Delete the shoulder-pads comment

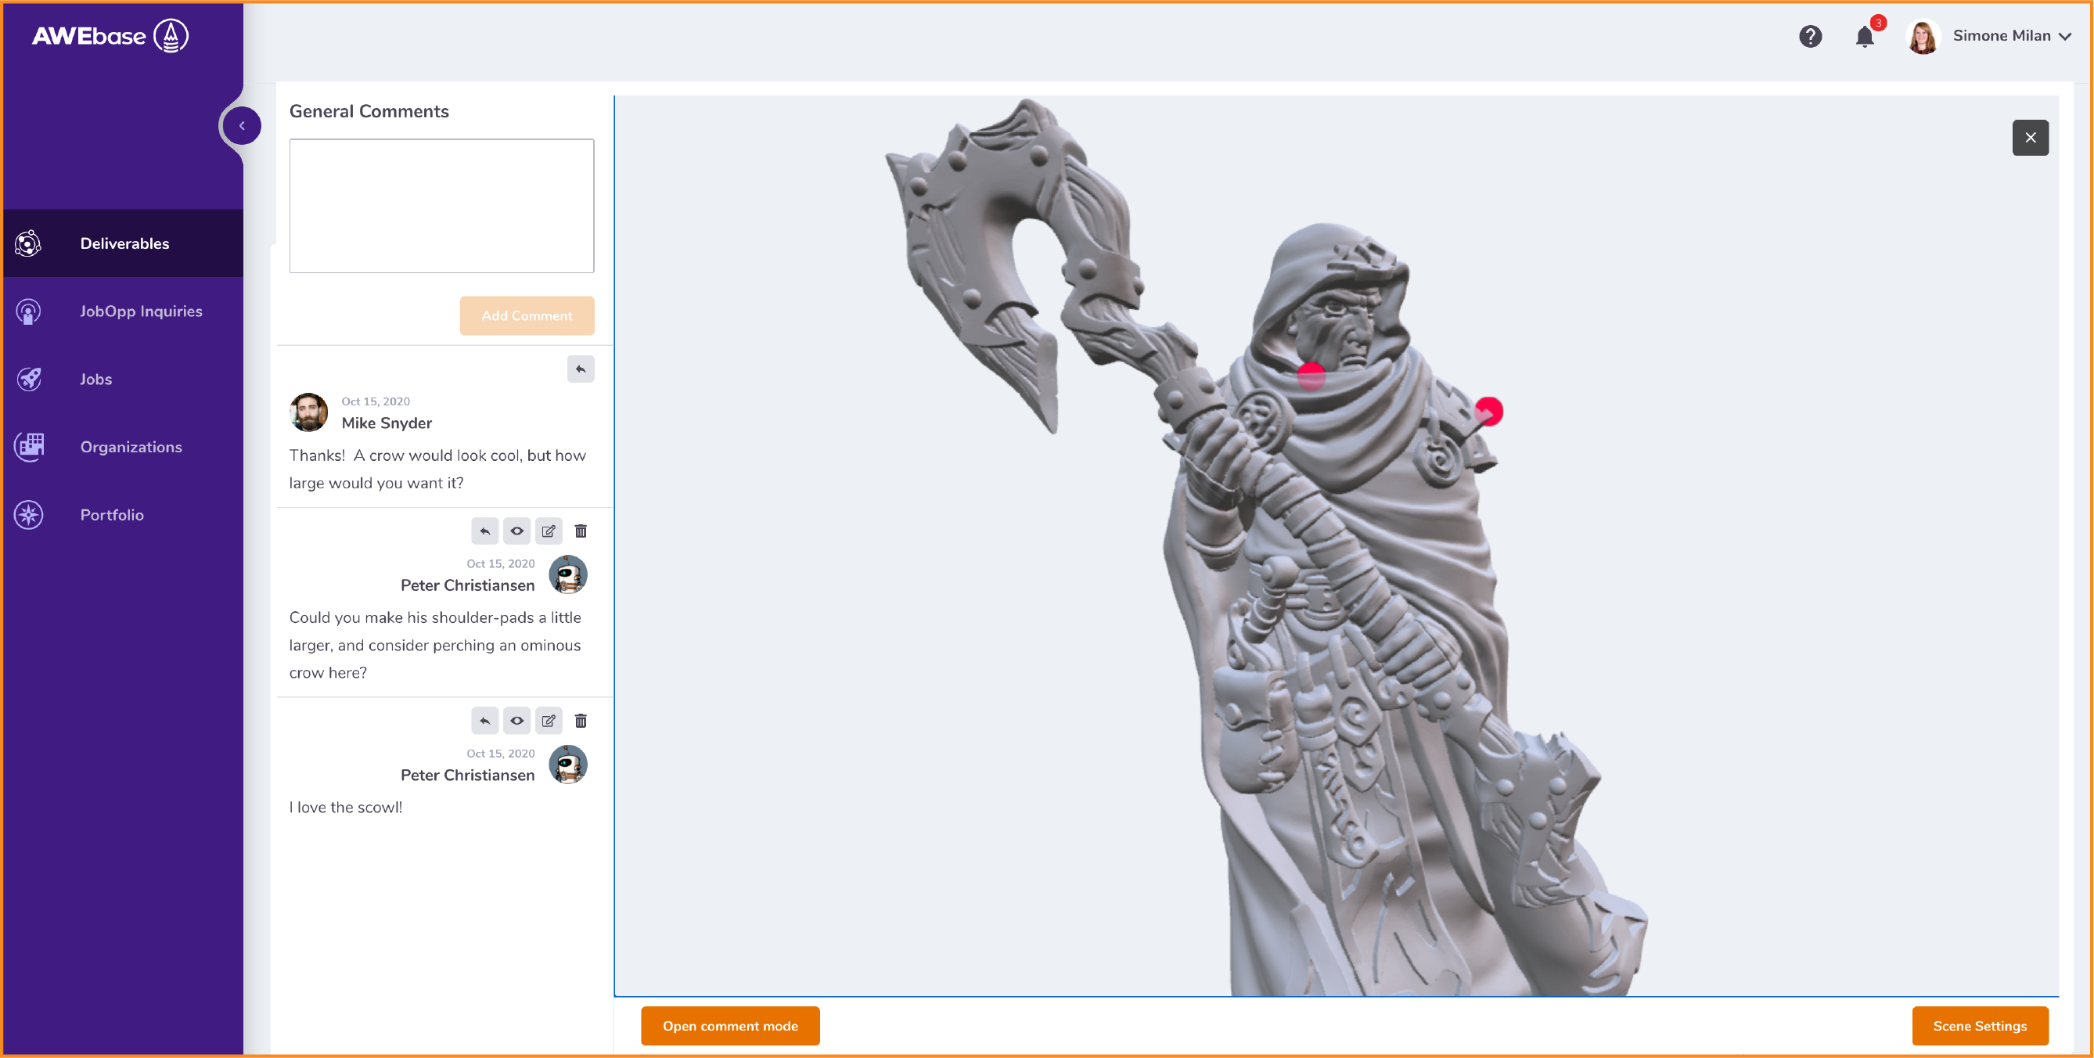pos(581,531)
